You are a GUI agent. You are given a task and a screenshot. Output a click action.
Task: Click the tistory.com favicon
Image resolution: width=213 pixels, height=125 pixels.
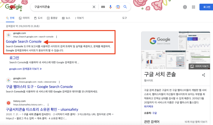(9, 103)
